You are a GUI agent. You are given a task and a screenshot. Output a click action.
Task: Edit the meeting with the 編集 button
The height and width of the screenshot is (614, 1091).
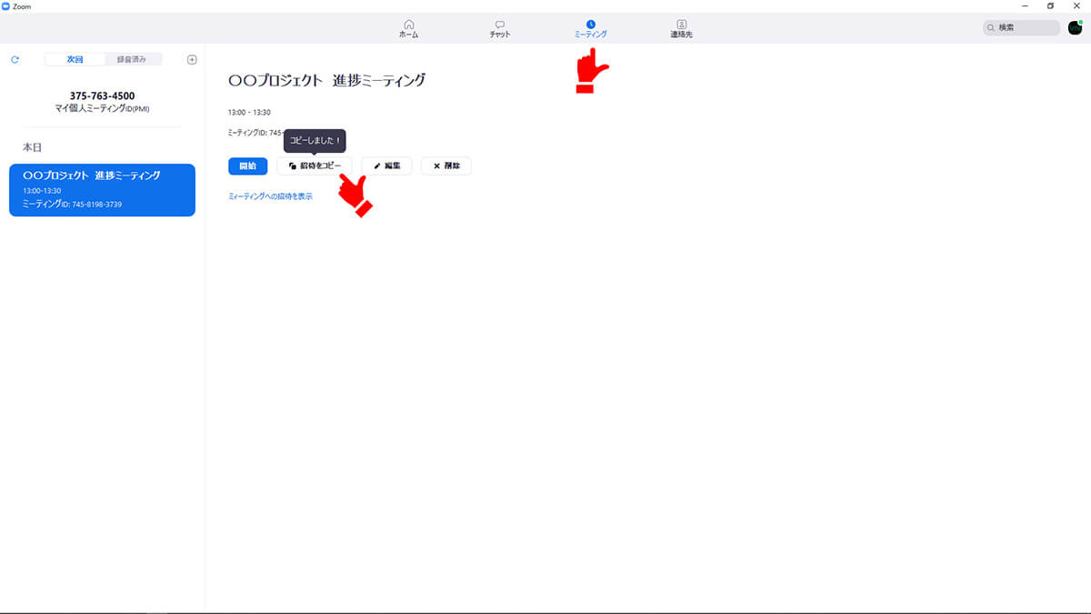(x=386, y=166)
